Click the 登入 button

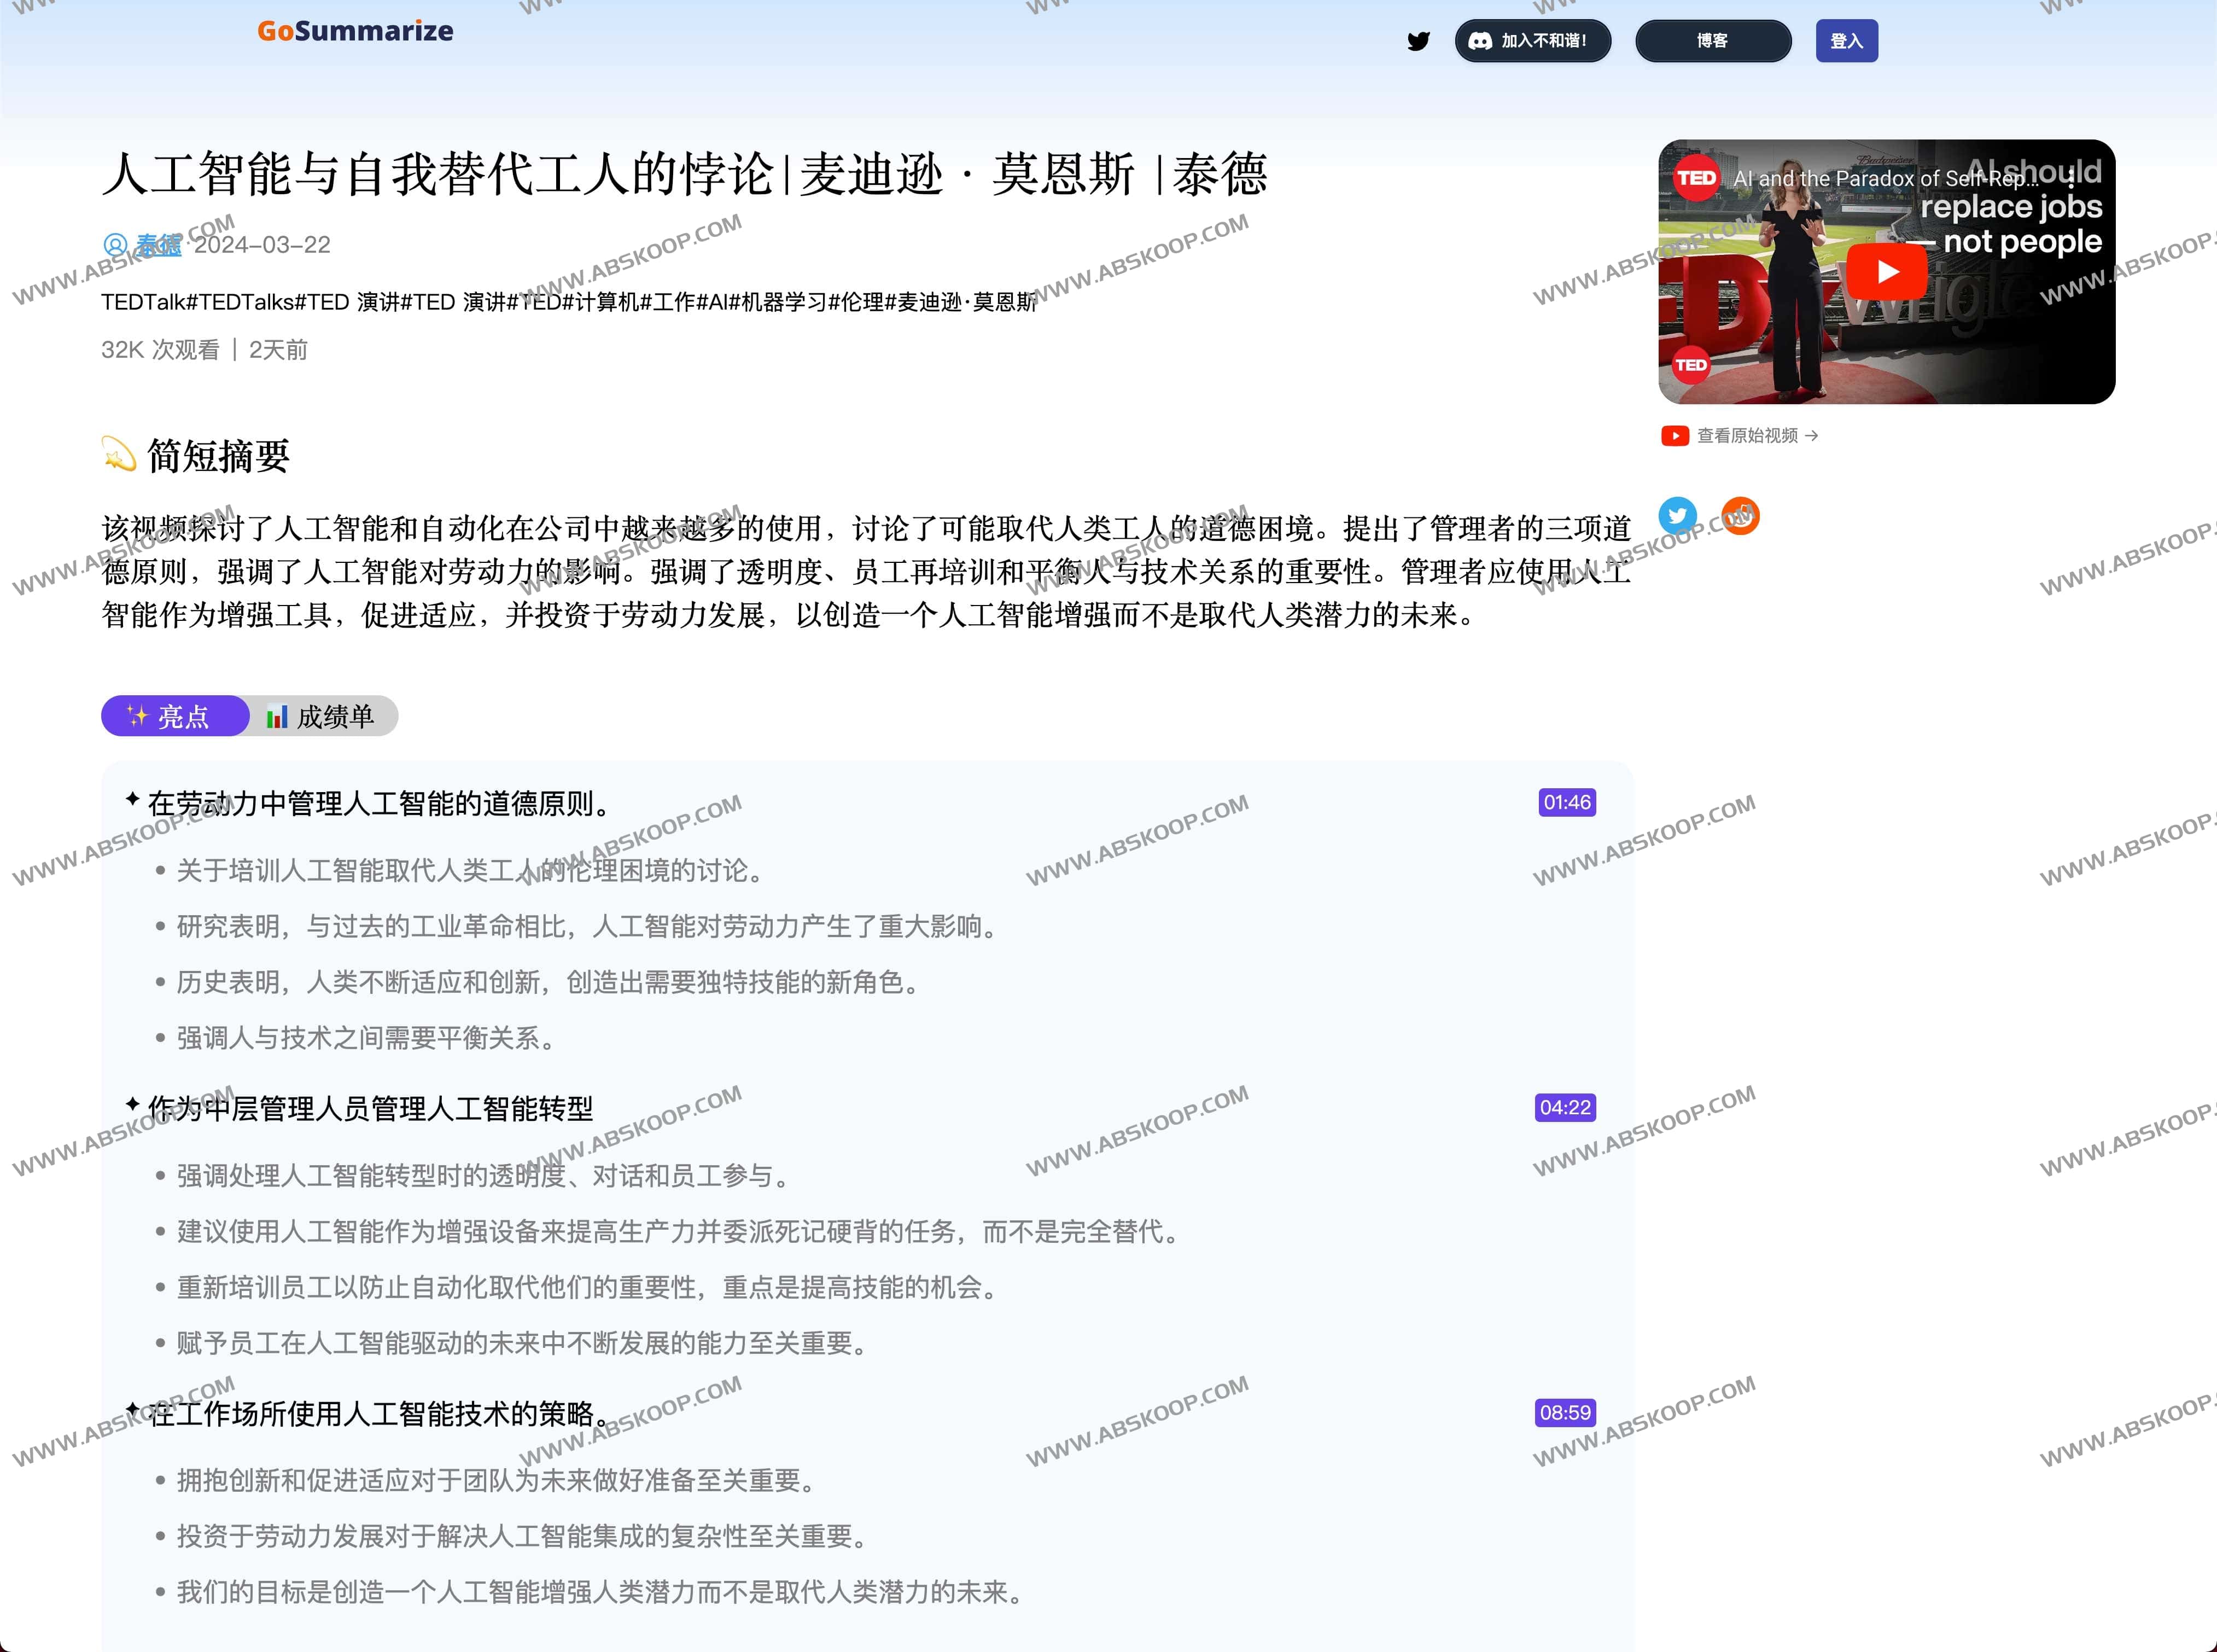coord(1846,41)
